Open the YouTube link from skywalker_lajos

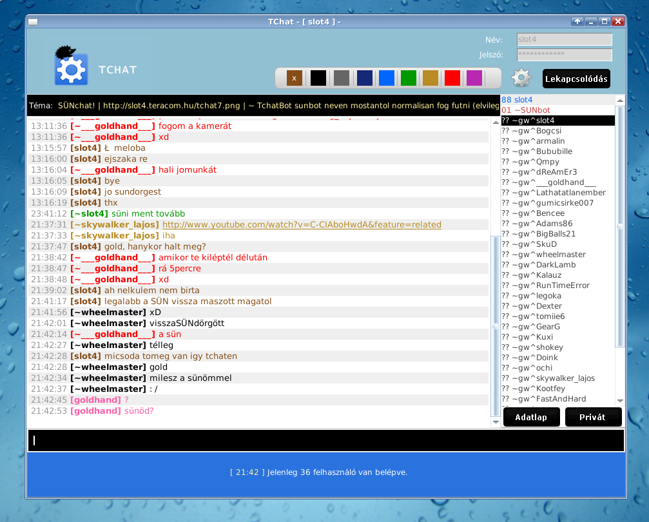302,225
